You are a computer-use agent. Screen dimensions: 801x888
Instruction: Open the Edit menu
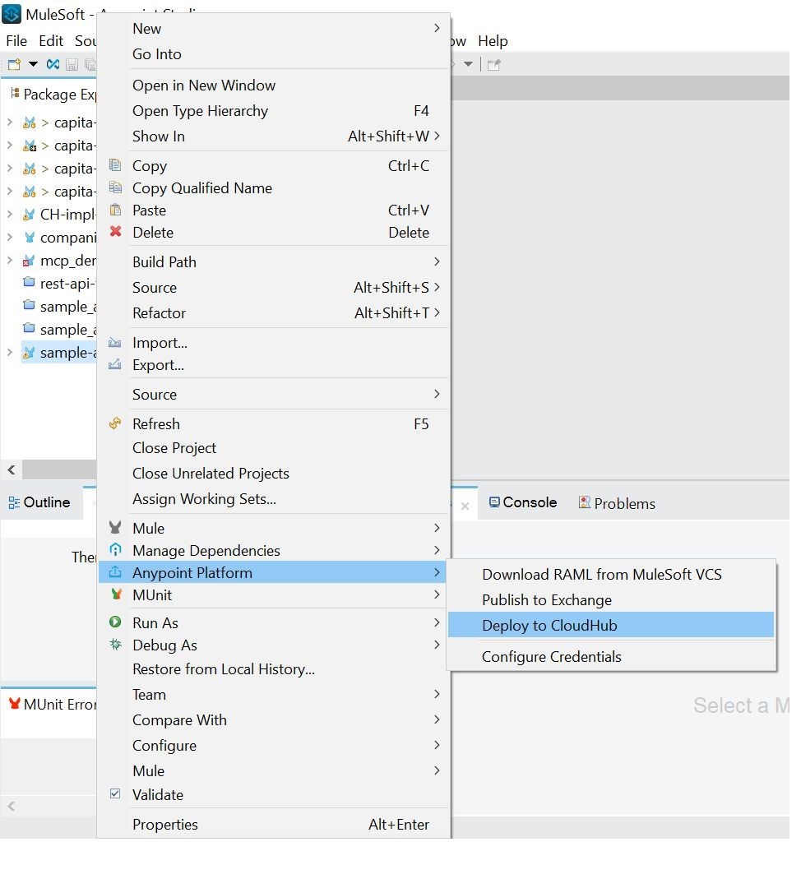[51, 41]
